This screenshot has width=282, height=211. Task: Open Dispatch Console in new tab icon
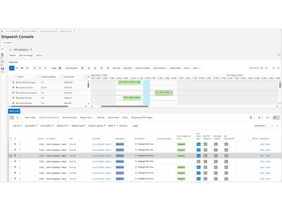pos(74,31)
